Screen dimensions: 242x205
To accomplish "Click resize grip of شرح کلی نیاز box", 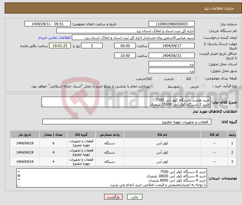I will click(43, 106).
